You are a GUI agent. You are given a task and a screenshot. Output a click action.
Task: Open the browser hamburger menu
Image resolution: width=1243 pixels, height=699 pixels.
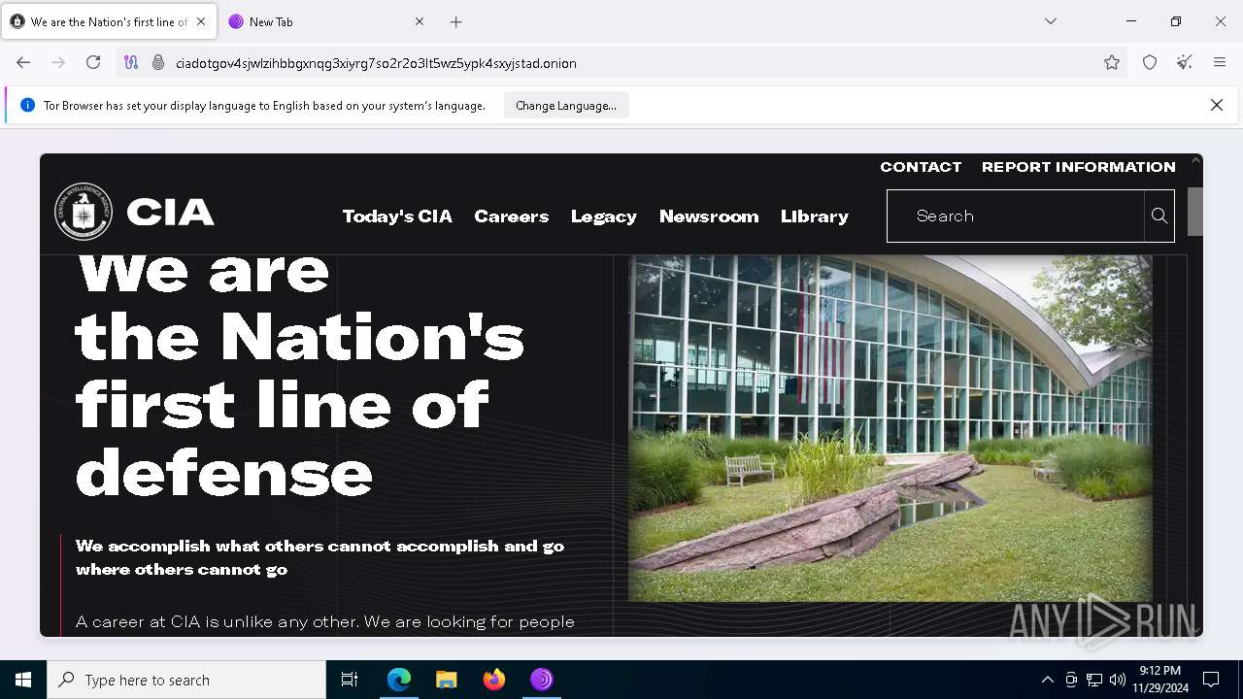(x=1220, y=62)
